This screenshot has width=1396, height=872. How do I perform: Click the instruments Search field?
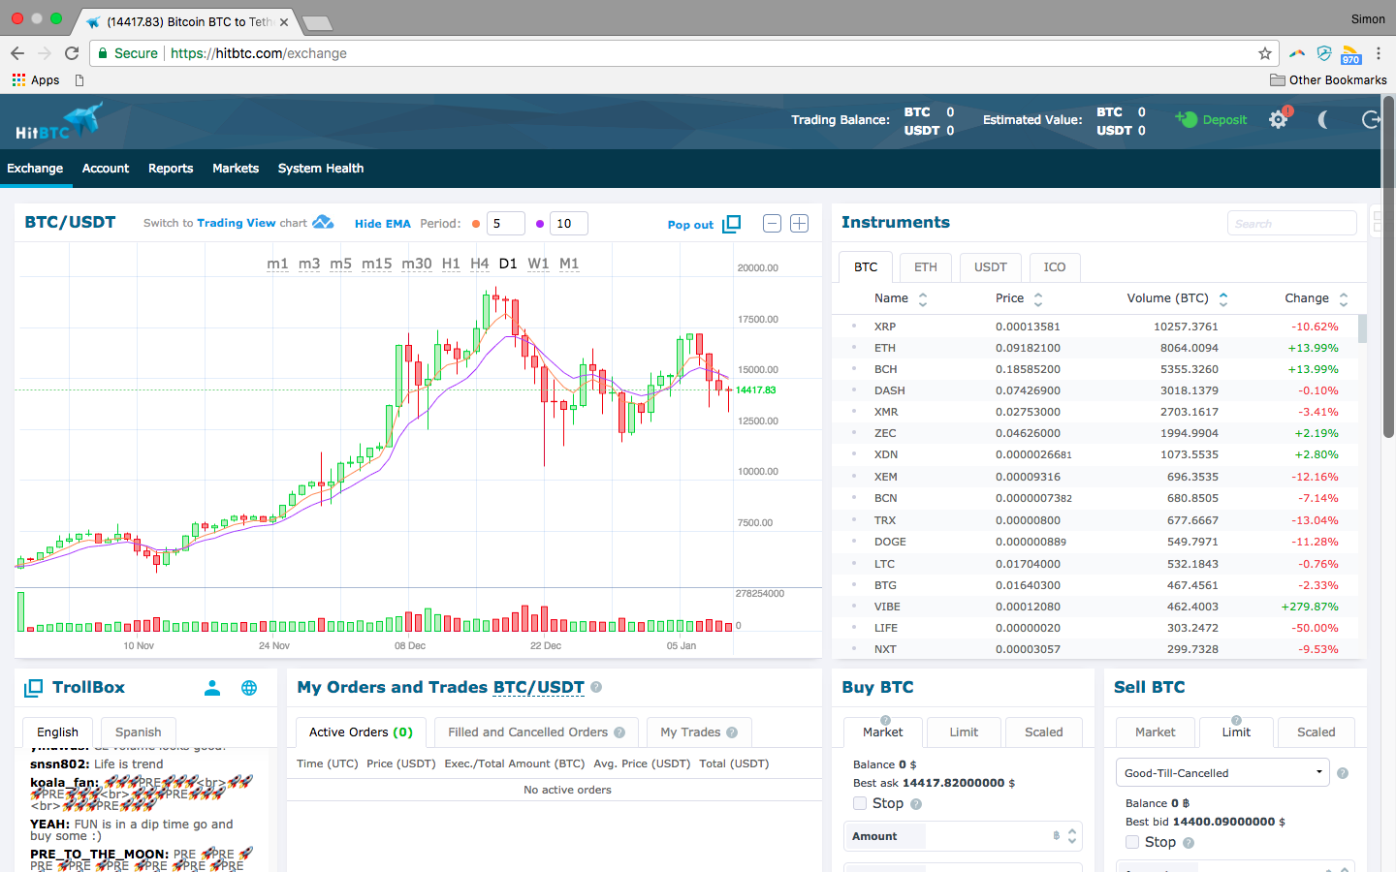[1291, 223]
